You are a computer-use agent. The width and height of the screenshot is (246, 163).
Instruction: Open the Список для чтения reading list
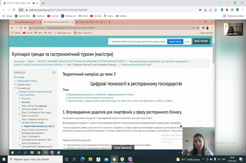coord(233,16)
